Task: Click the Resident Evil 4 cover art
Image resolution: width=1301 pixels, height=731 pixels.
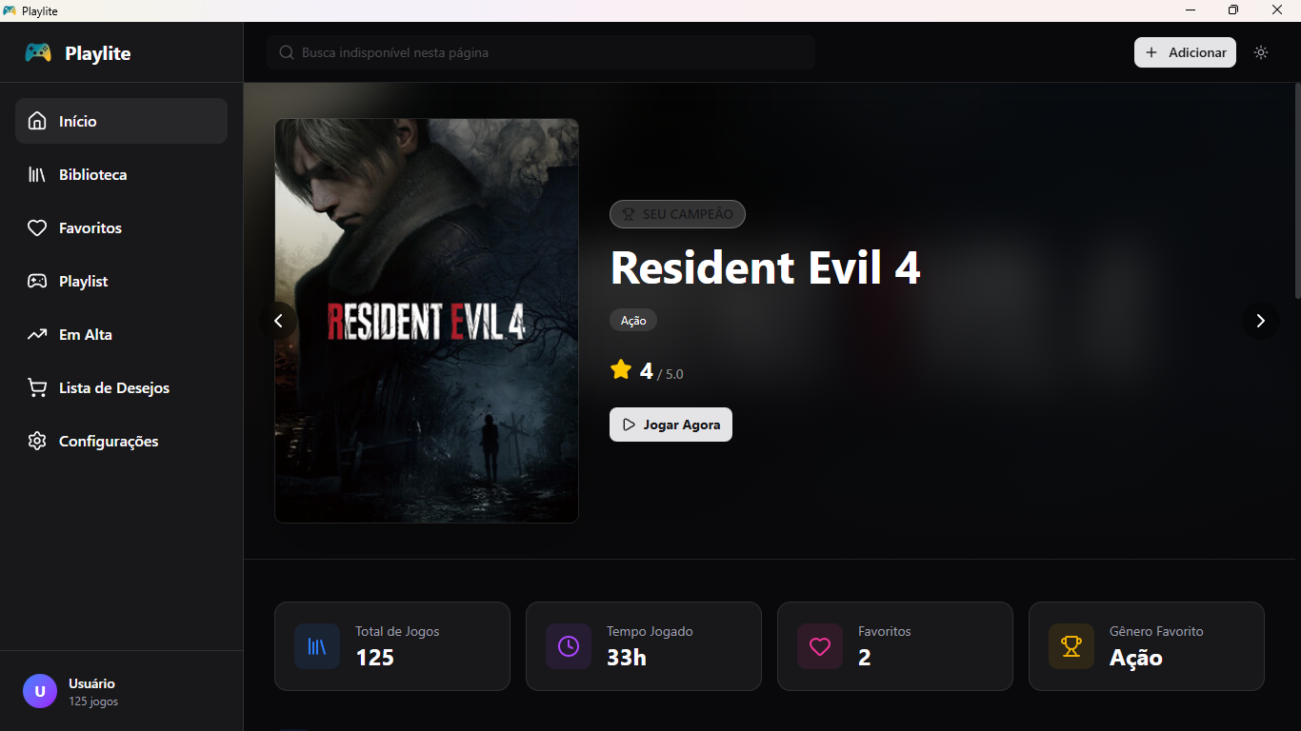Action: 427,321
